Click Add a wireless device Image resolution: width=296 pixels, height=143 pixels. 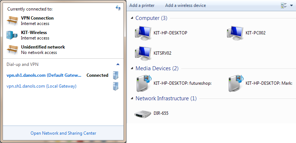[x=185, y=5]
